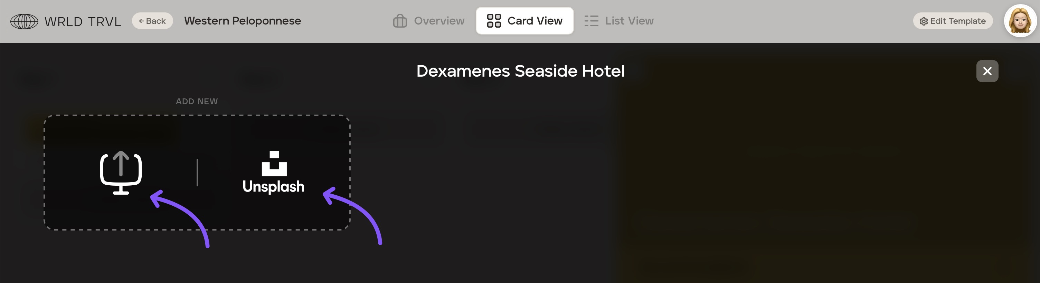Viewport: 1040px width, 283px height.
Task: Close the Dexamenes Seaside Hotel panel
Action: (x=987, y=71)
